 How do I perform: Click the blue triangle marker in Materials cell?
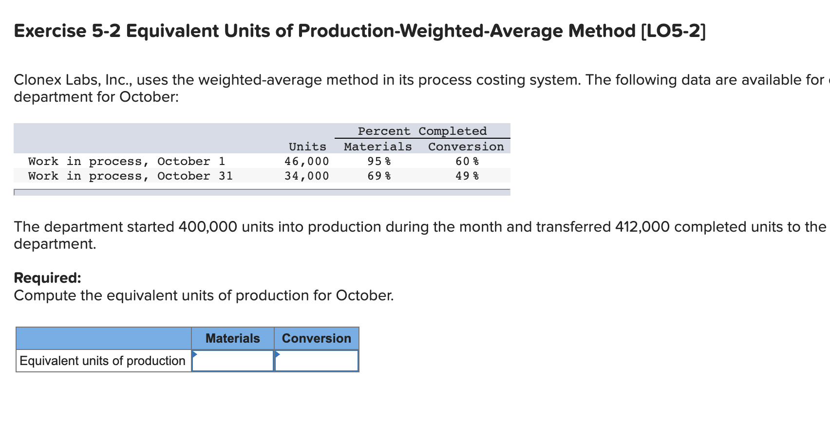(195, 354)
